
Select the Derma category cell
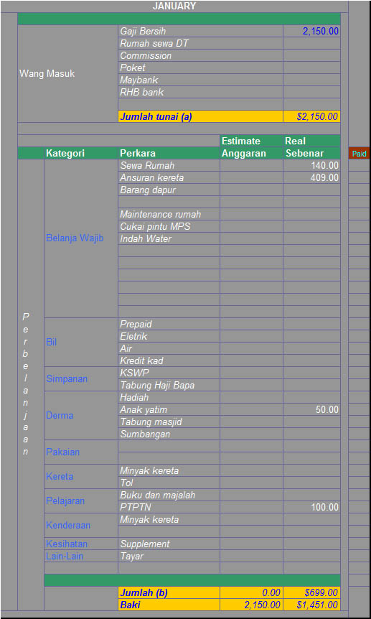click(x=81, y=416)
